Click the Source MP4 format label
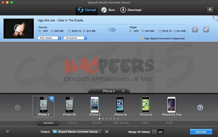This screenshot has height=137, width=218. [46, 31]
